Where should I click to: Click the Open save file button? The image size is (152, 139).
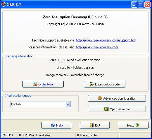[117, 109]
